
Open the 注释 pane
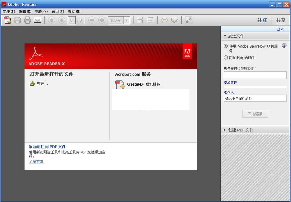point(262,20)
